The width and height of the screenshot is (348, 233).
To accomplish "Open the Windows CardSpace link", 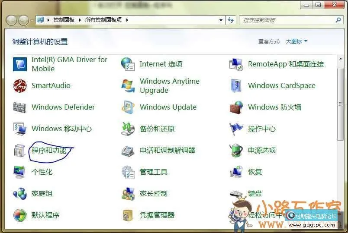I will pyautogui.click(x=282, y=85).
